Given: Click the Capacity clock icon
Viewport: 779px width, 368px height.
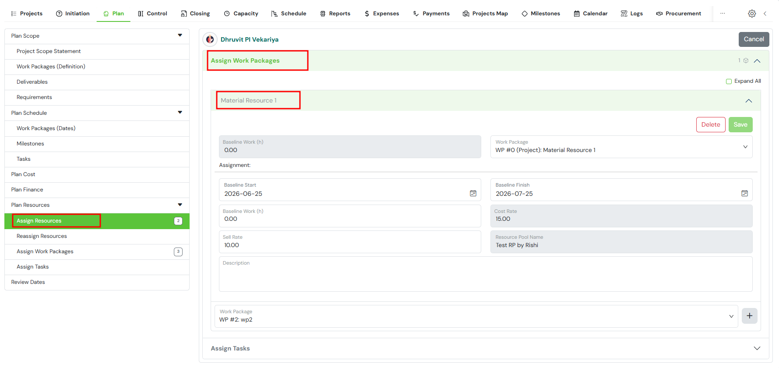Looking at the screenshot, I should coord(227,14).
